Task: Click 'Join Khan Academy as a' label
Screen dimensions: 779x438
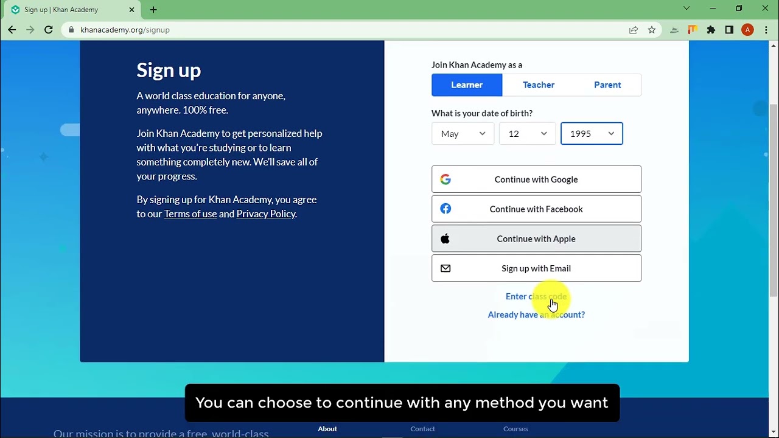Action: coord(477,65)
